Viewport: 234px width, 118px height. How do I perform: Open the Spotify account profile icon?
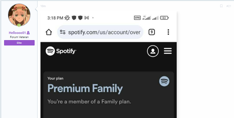click(x=153, y=51)
